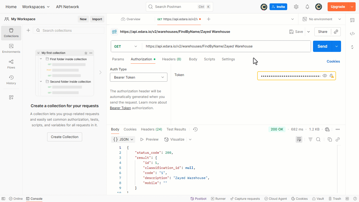359x202 pixels.
Task: Copy the response body with the copy icon
Action: [x=330, y=139]
